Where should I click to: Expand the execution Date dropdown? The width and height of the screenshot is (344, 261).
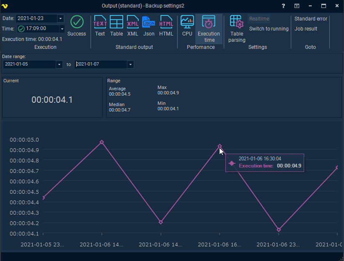coord(60,18)
